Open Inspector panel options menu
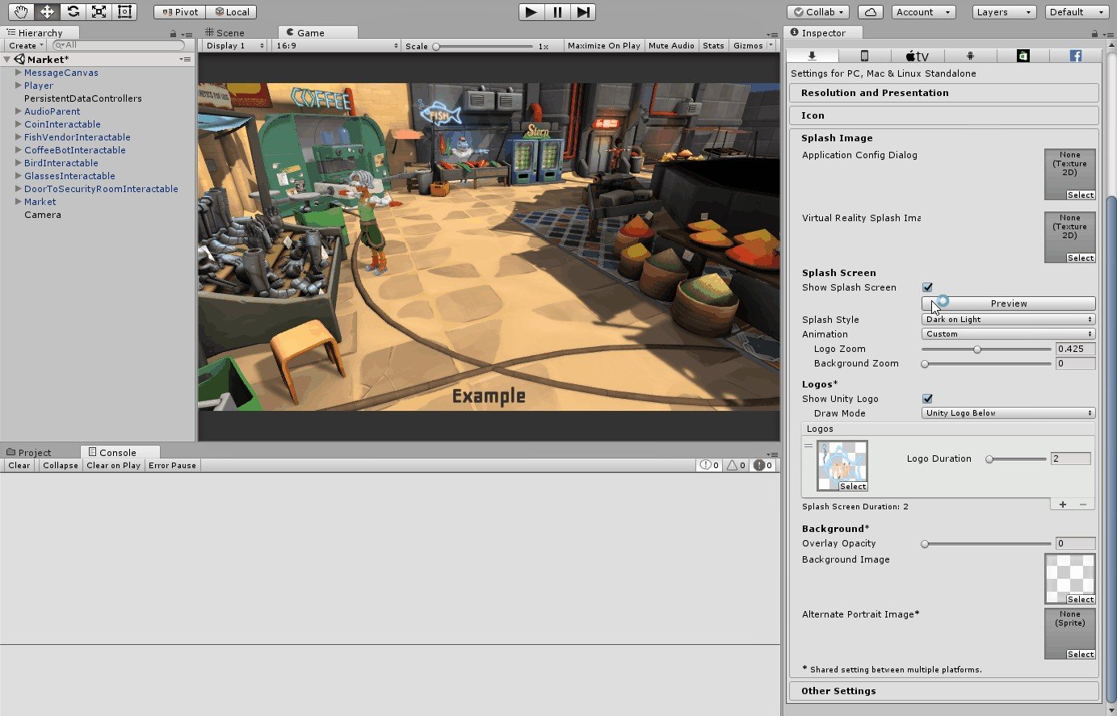Viewport: 1117px width, 716px height. (1107, 34)
